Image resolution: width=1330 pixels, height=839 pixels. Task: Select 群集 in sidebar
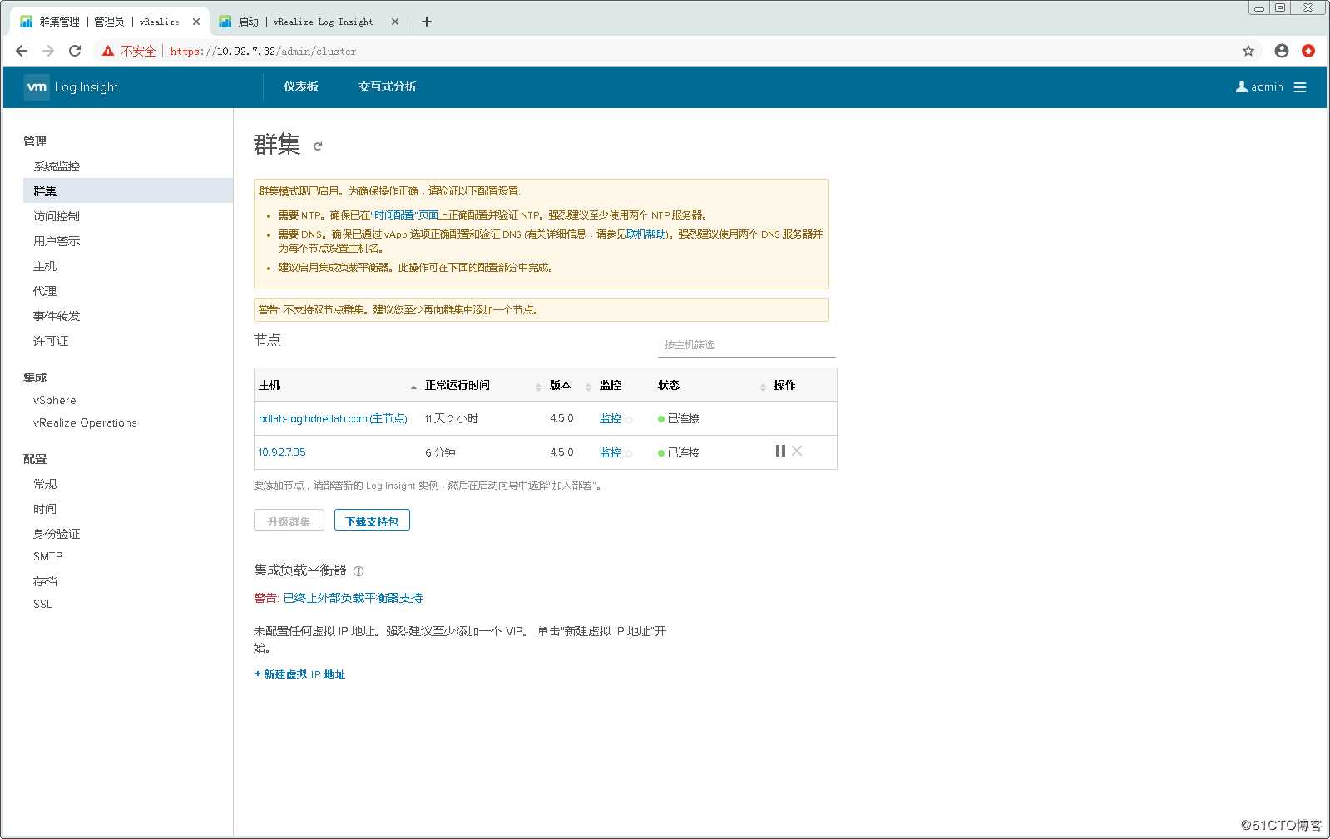click(128, 190)
